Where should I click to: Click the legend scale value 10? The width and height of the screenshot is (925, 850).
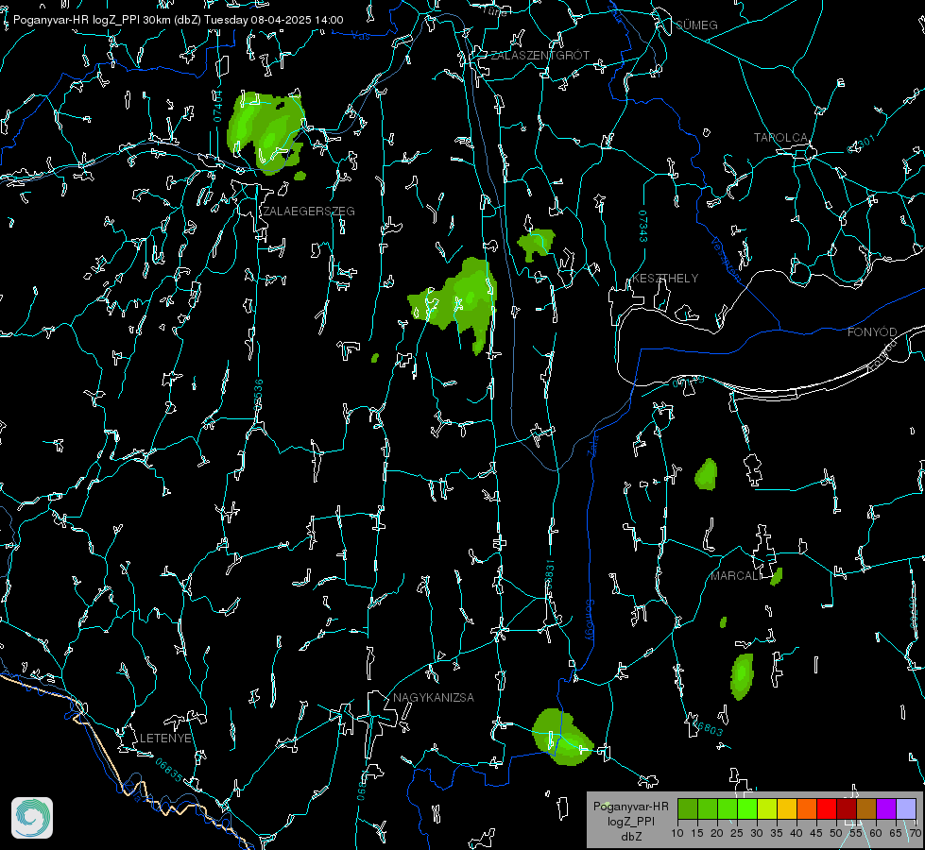tap(677, 833)
